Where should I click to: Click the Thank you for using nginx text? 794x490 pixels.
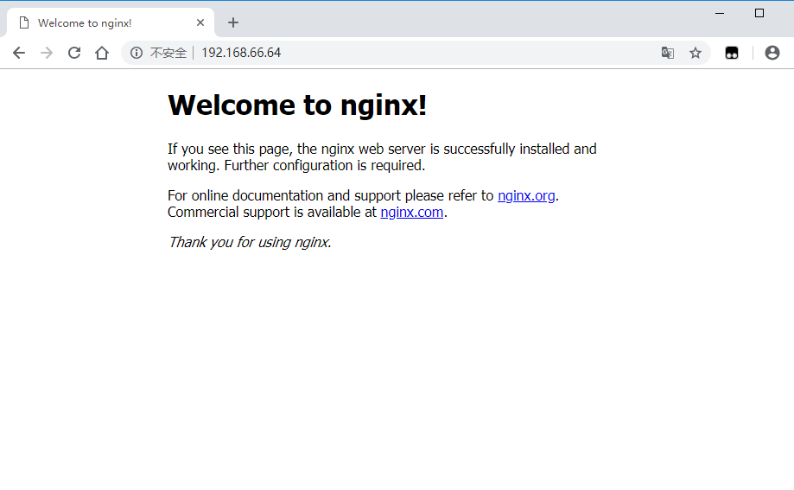(250, 242)
